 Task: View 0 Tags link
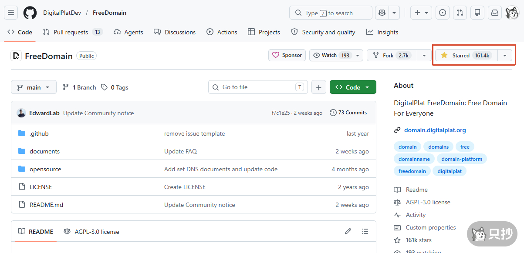coord(115,87)
